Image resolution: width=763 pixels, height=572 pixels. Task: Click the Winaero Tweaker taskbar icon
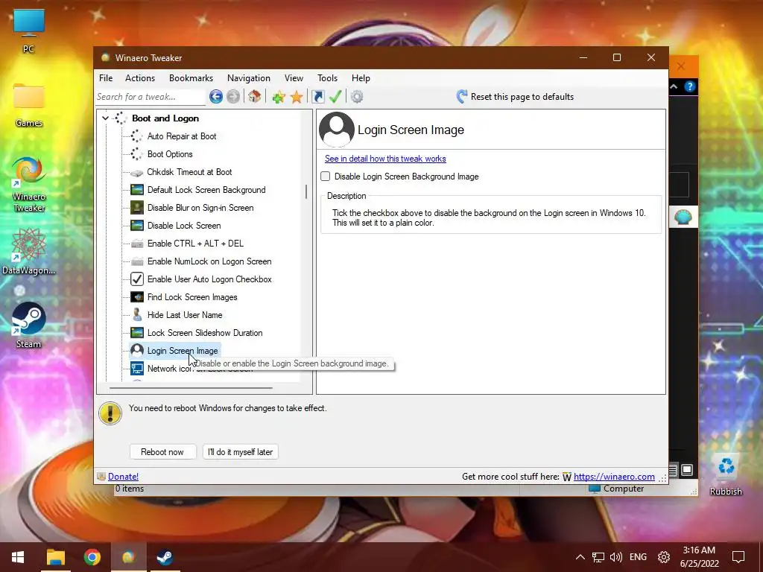click(x=128, y=557)
